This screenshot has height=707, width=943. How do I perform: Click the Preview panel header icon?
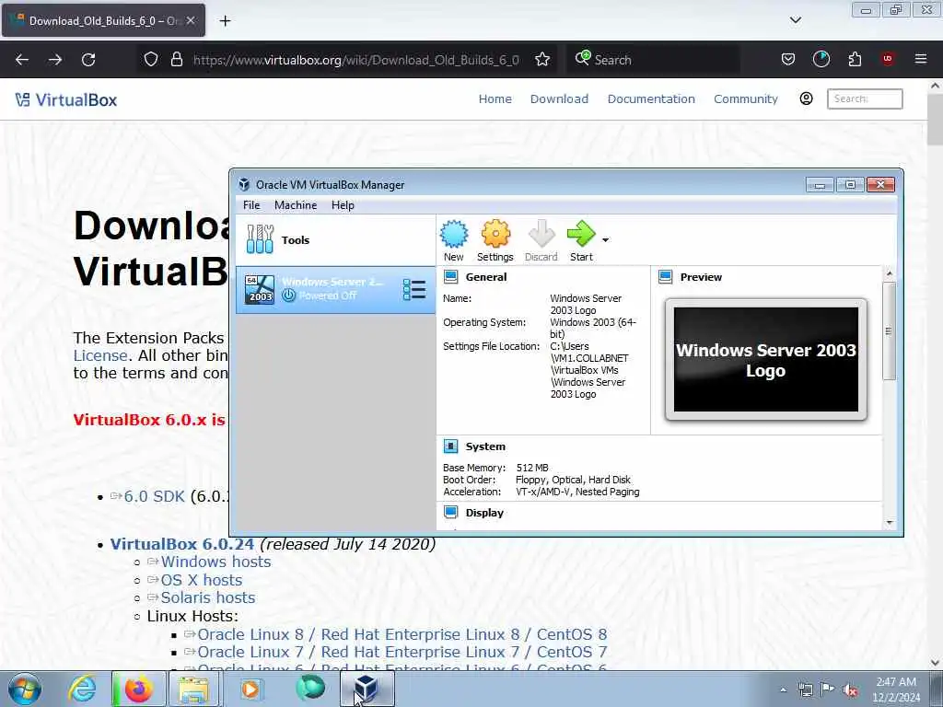coord(665,276)
